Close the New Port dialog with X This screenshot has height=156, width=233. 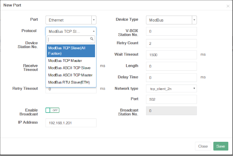click(228, 6)
